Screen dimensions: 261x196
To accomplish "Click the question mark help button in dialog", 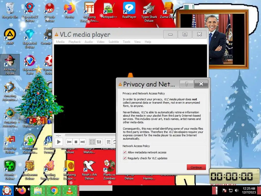I will [187, 84].
